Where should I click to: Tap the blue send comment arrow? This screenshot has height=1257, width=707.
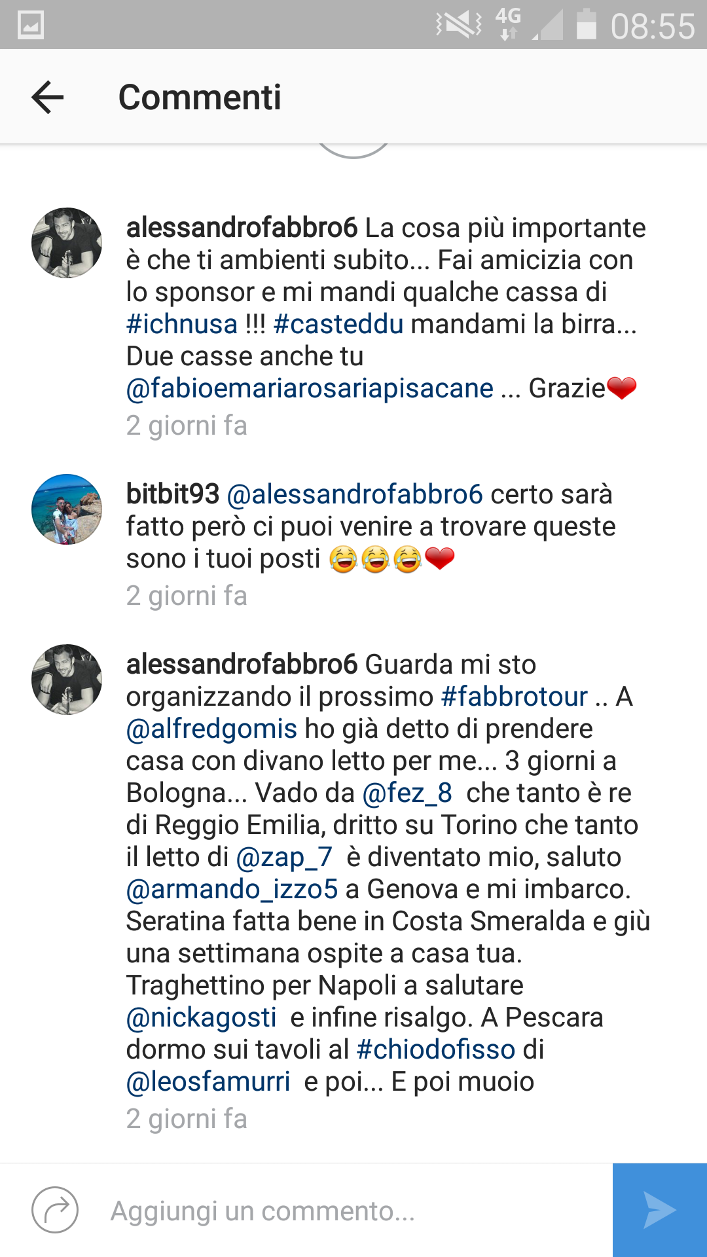coord(660,1210)
